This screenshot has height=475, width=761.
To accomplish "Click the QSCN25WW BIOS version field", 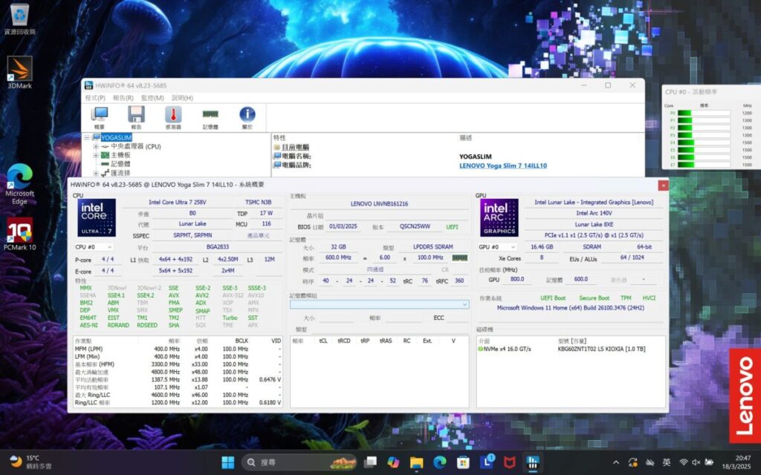I will (415, 226).
